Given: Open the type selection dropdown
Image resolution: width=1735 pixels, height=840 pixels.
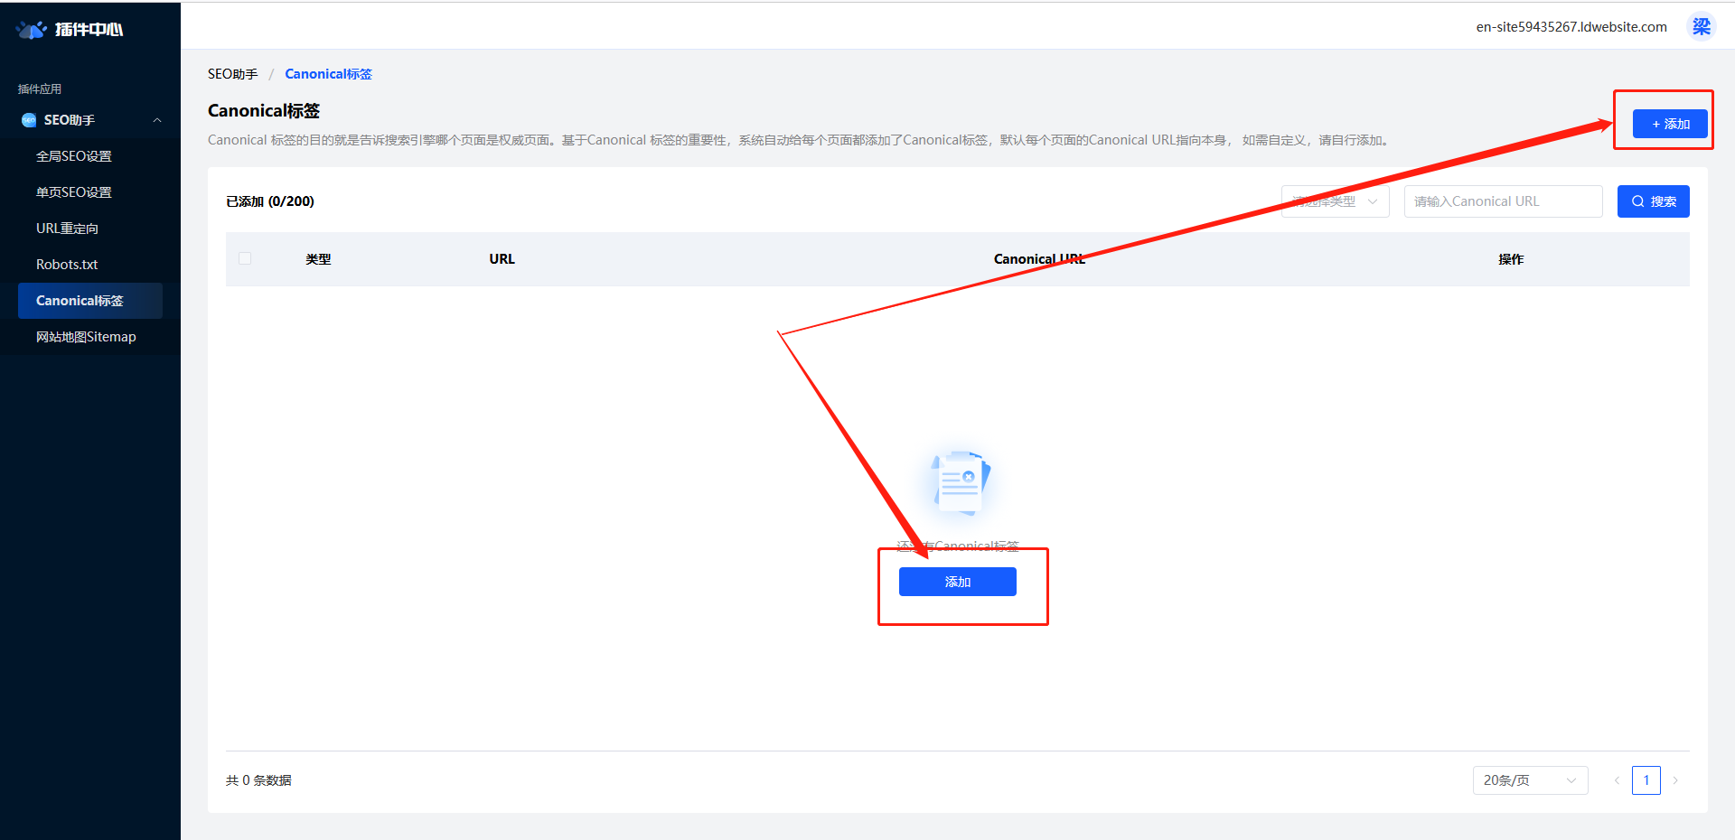Looking at the screenshot, I should pyautogui.click(x=1335, y=201).
